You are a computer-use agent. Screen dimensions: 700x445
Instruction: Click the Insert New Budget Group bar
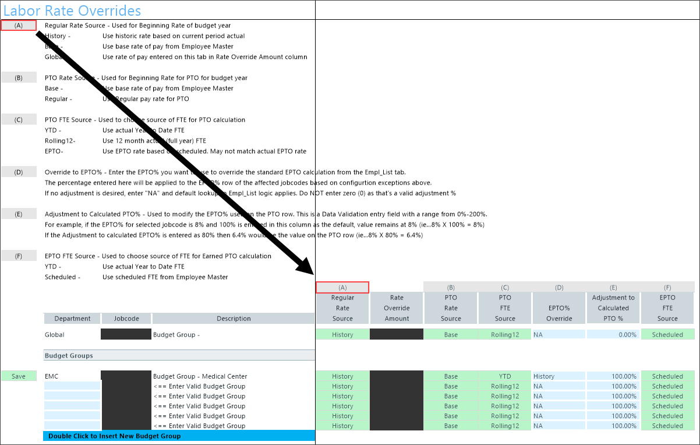pyautogui.click(x=179, y=436)
